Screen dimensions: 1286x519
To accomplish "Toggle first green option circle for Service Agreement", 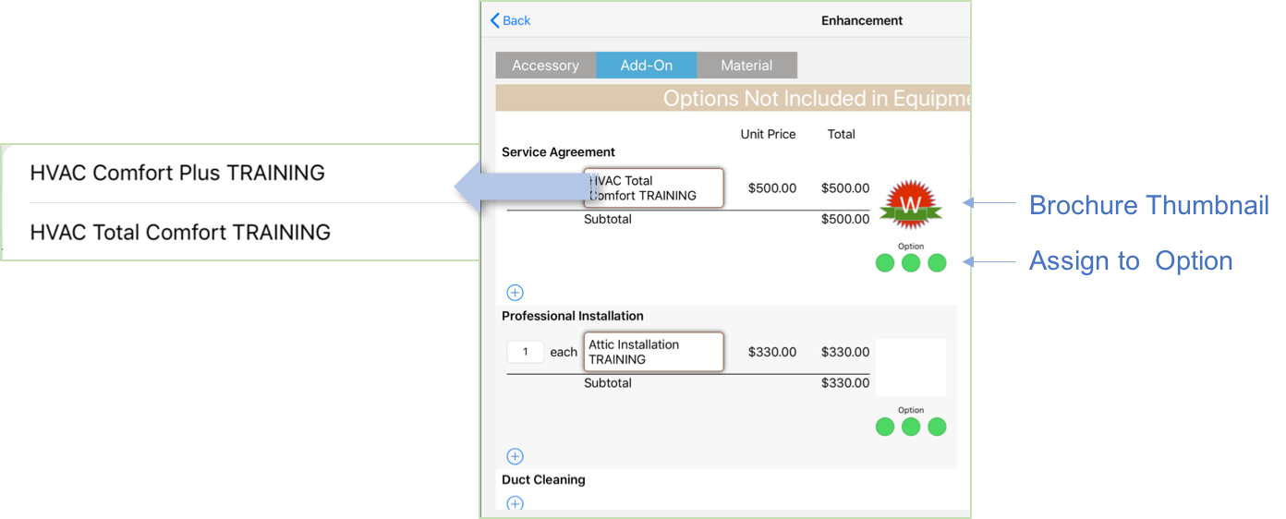I will [885, 263].
